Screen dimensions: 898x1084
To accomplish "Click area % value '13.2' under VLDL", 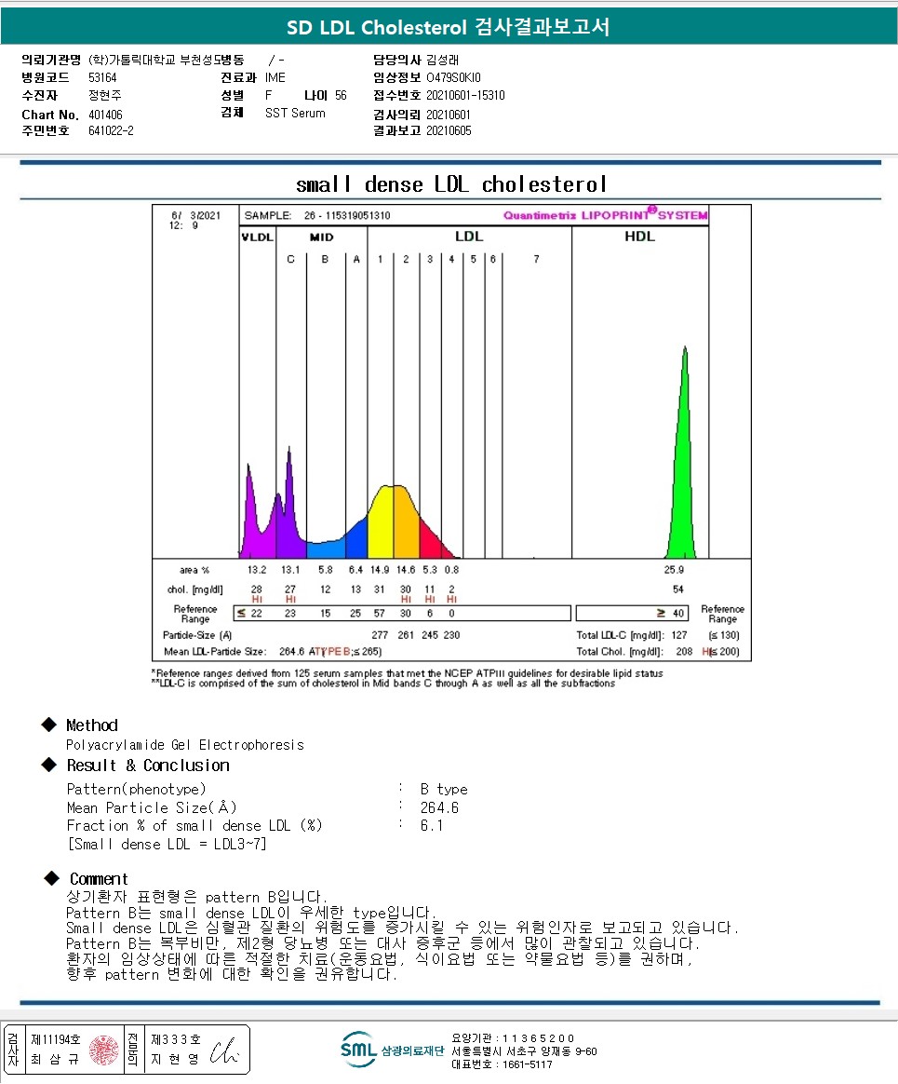I will (257, 570).
